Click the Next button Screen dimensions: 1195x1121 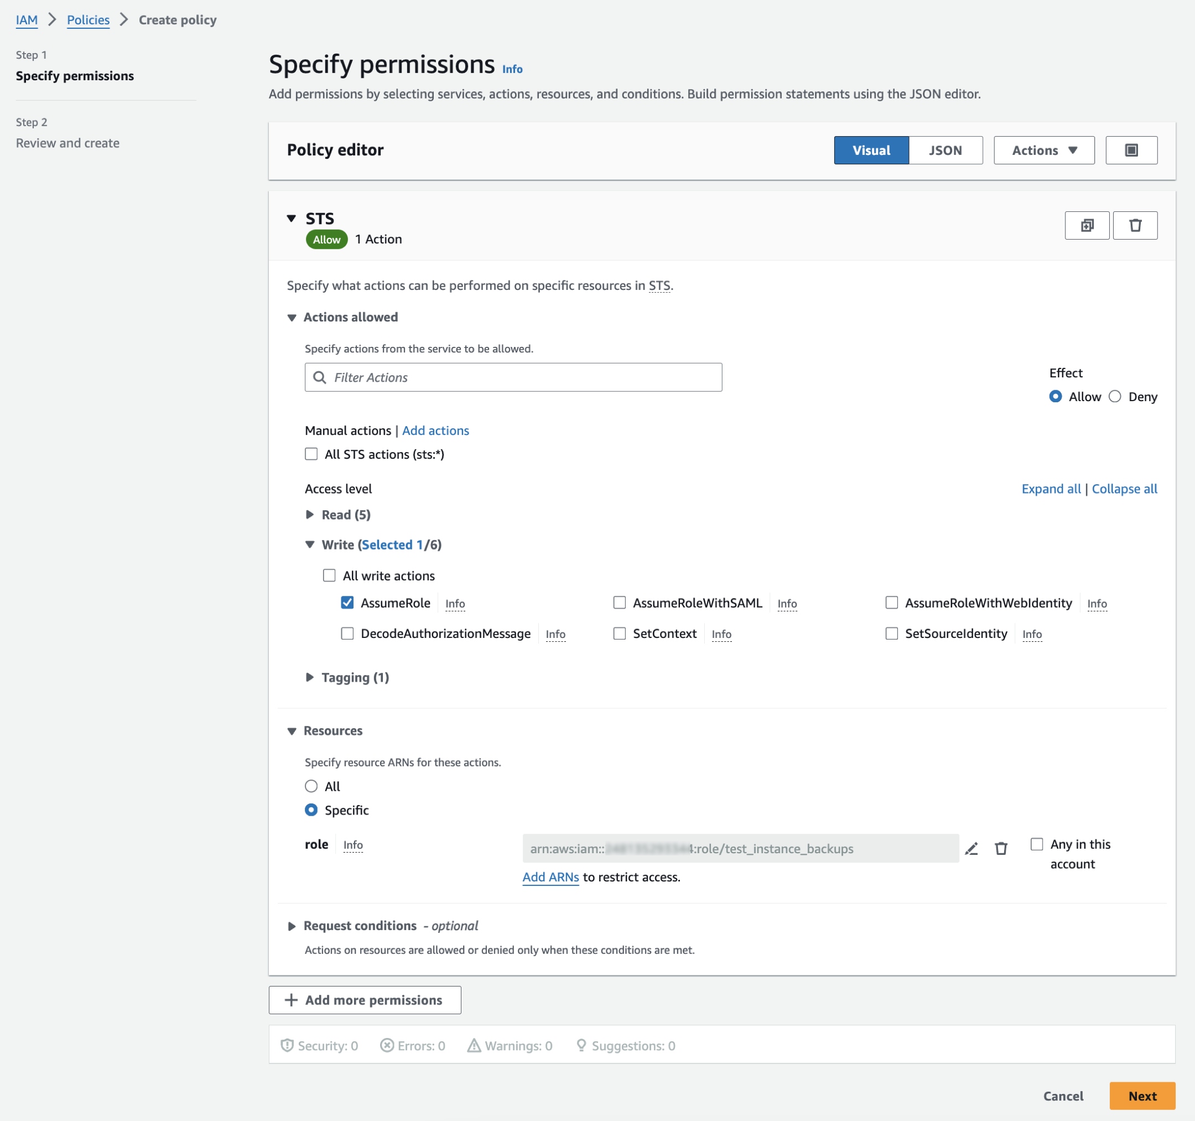tap(1142, 1096)
